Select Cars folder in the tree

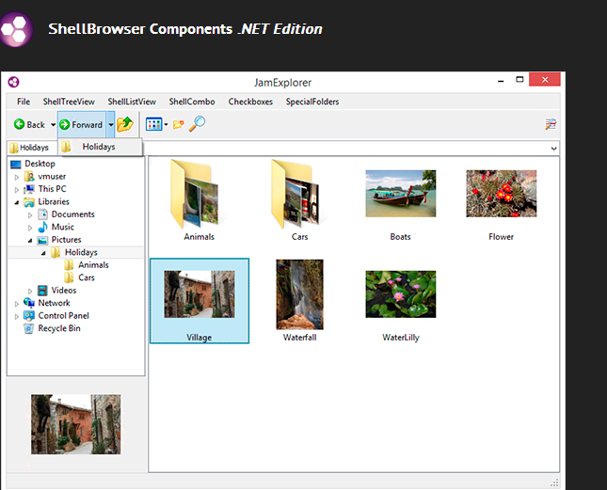point(87,277)
